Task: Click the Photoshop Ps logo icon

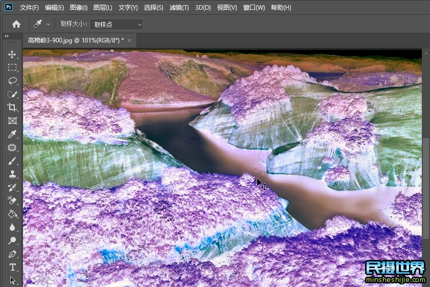Action: click(x=9, y=7)
